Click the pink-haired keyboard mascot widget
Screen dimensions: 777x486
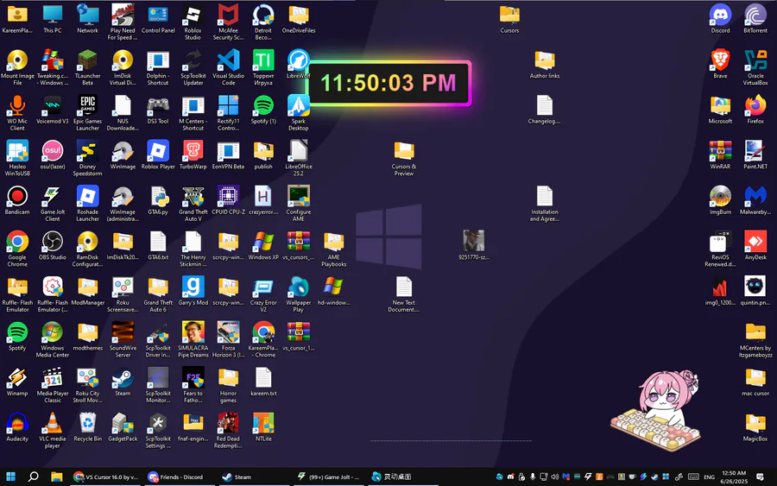coord(656,410)
